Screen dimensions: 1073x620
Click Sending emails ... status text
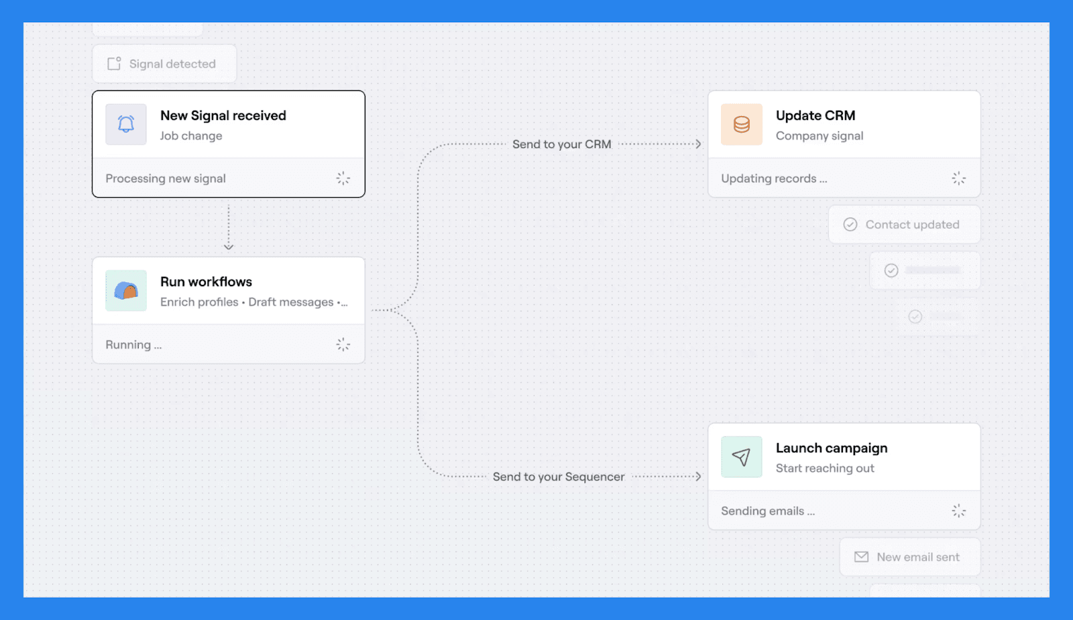[768, 511]
